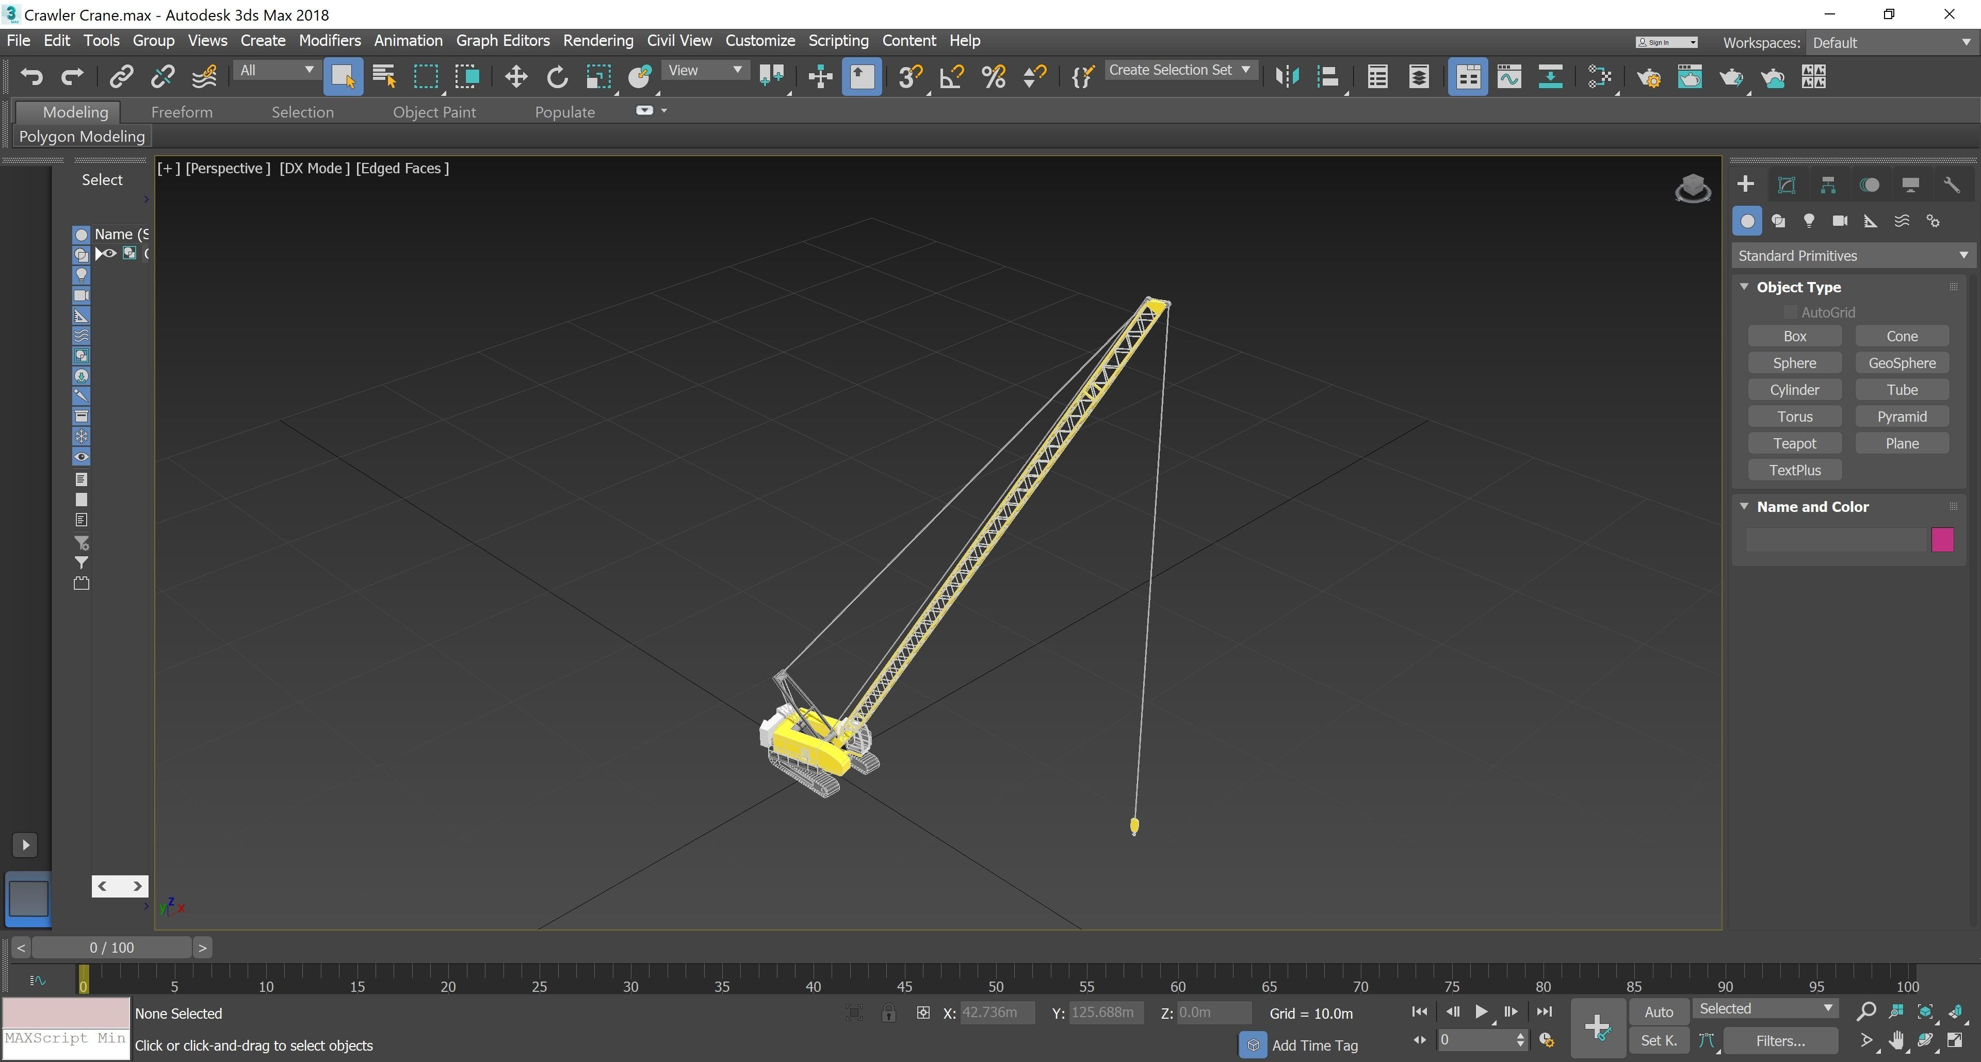The height and width of the screenshot is (1062, 1981).
Task: Open the Motion command panel tab
Action: point(1870,185)
